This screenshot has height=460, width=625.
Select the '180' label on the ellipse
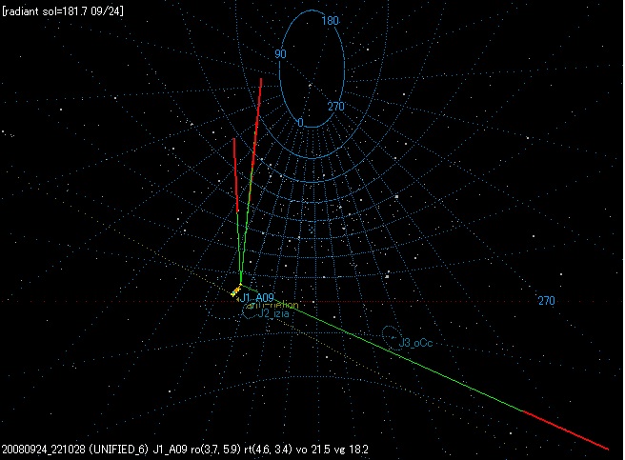pos(330,21)
